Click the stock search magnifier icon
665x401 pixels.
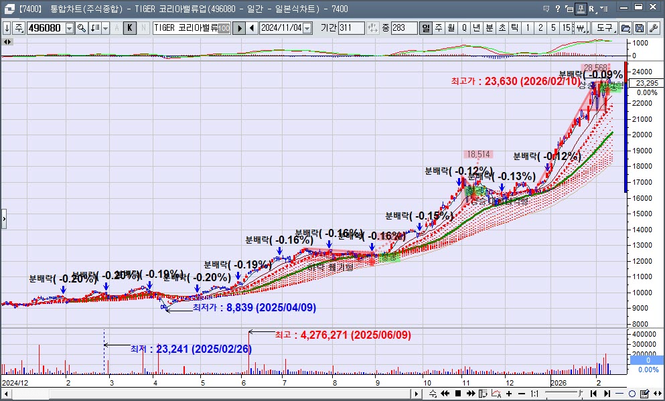coord(82,28)
